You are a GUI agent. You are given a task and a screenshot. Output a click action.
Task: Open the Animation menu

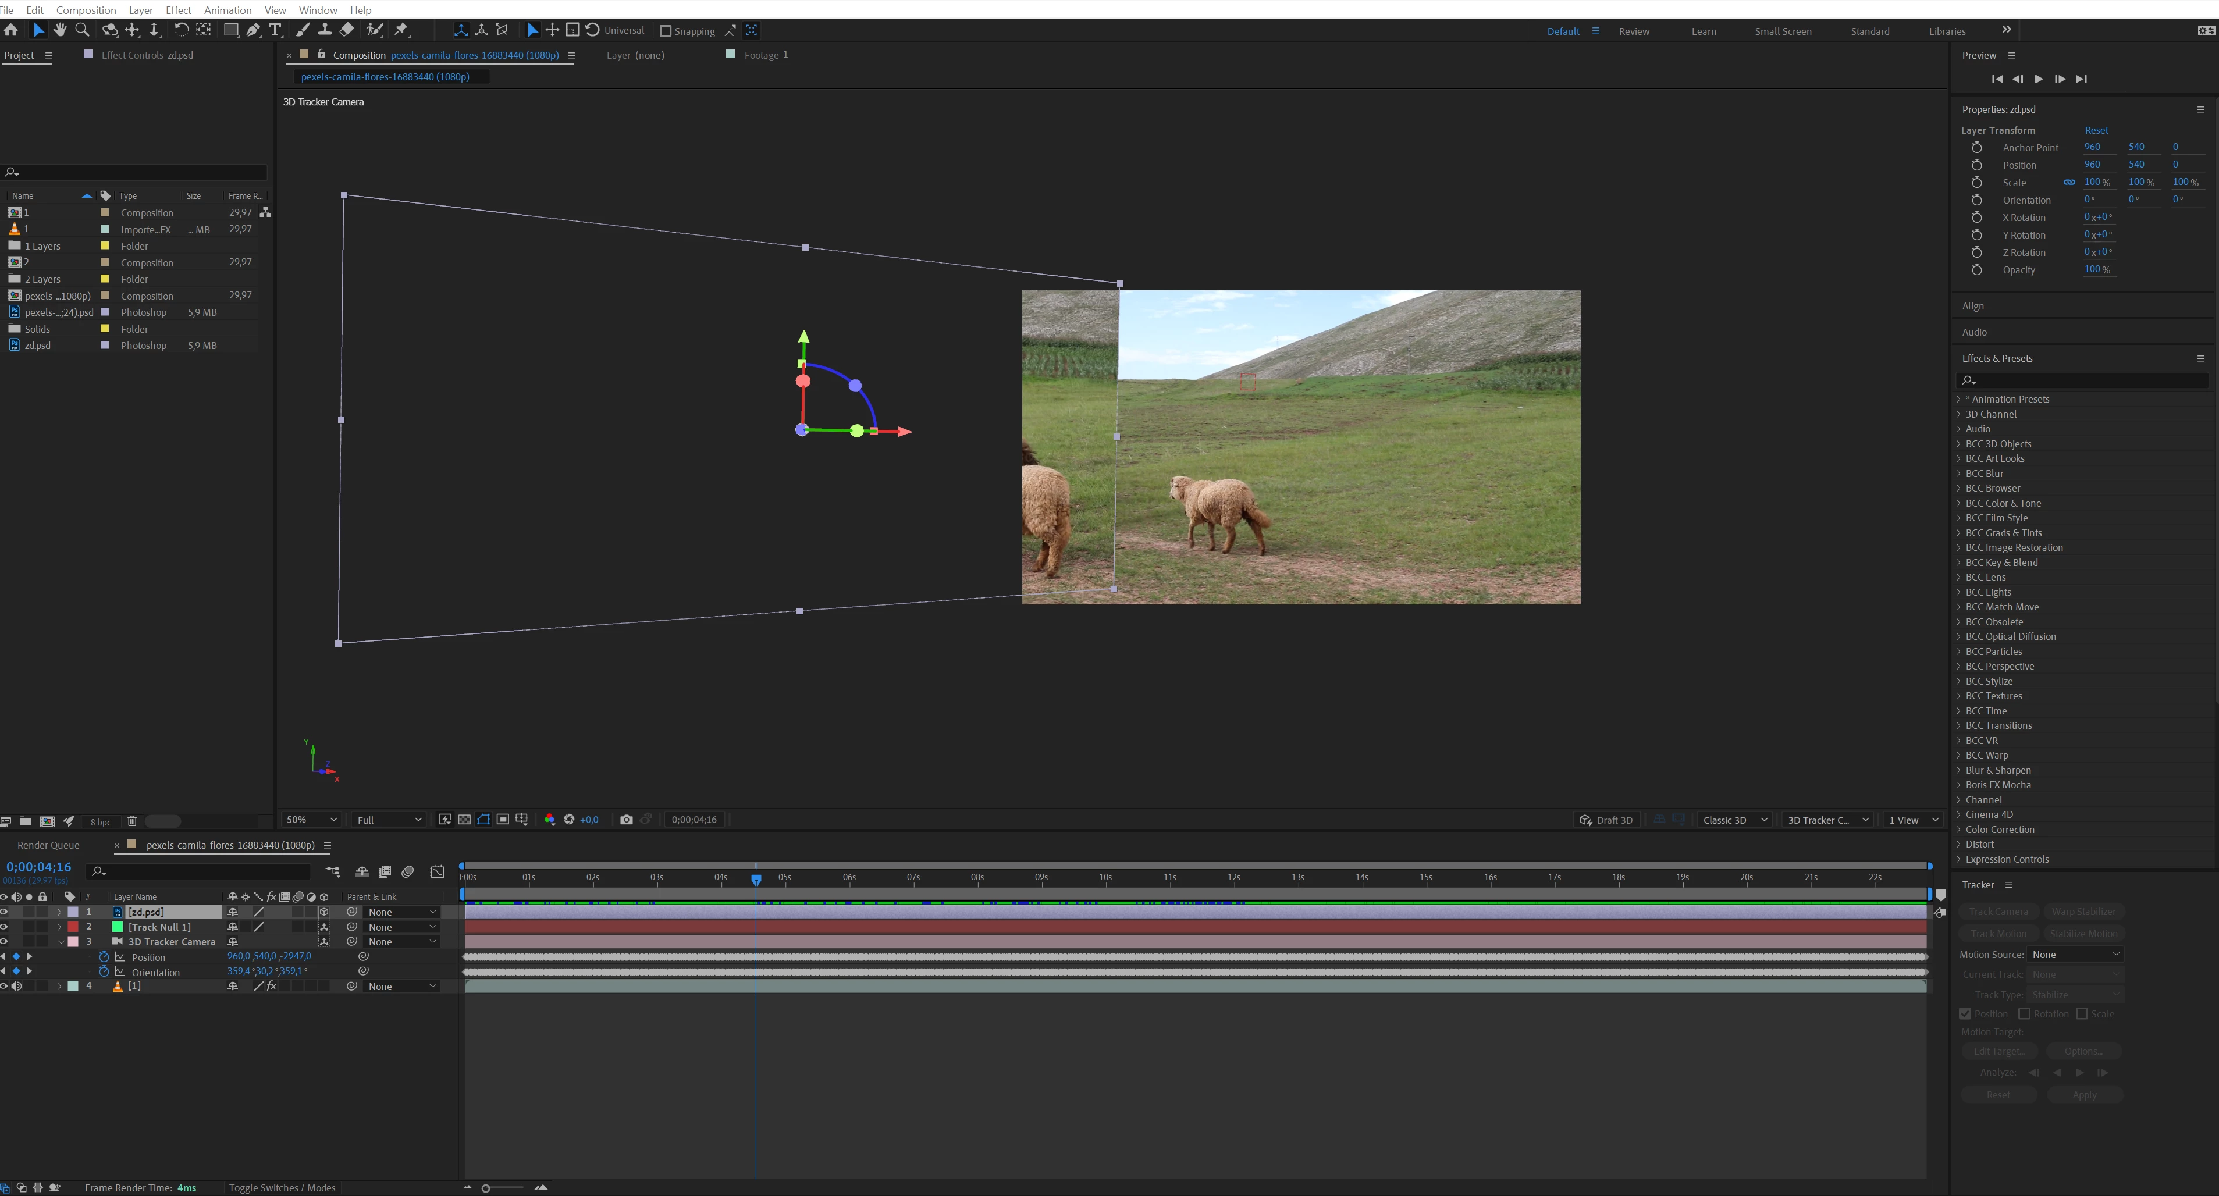[x=227, y=9]
